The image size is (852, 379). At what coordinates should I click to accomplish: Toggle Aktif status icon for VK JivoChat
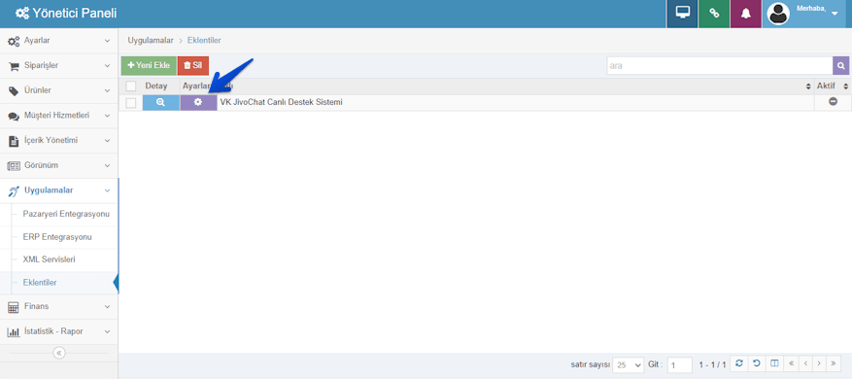pos(833,102)
